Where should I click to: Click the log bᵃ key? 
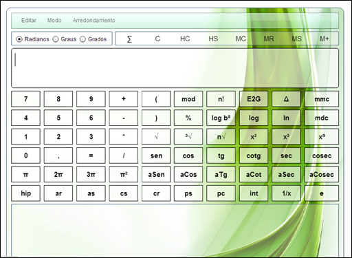point(221,118)
